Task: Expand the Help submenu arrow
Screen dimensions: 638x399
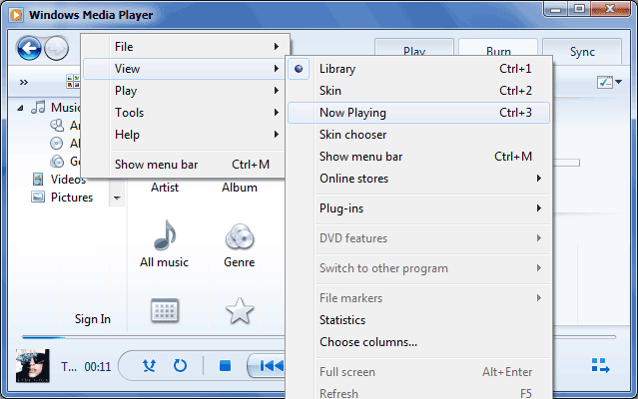Action: [x=277, y=134]
